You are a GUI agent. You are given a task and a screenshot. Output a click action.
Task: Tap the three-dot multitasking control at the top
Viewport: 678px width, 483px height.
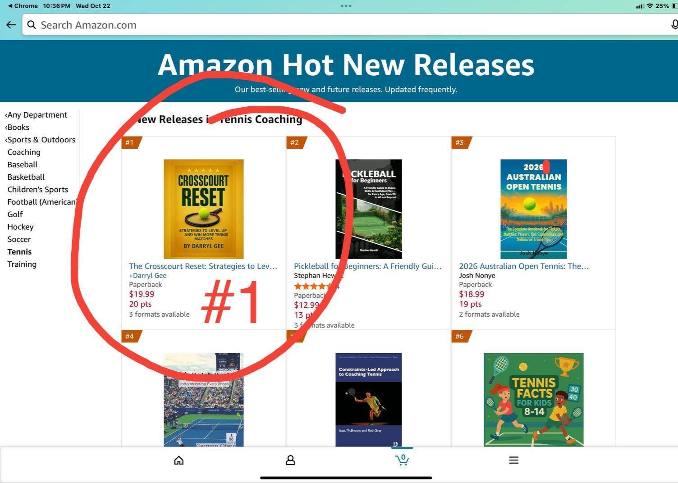click(x=346, y=6)
